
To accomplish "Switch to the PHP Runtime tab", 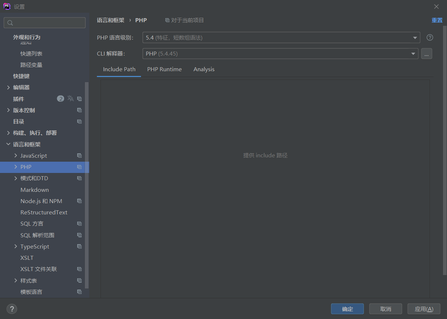I will (x=164, y=69).
